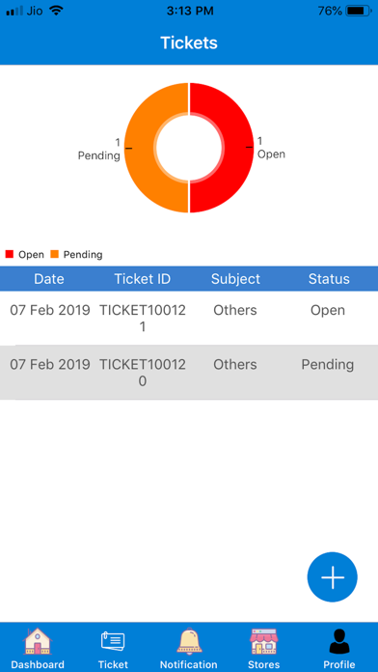Tap the blue plus add-ticket button
Viewport: 378px width, 672px height.
click(x=332, y=576)
